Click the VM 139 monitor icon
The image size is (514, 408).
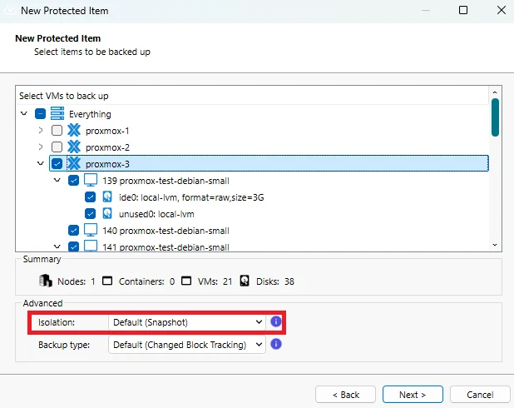91,181
